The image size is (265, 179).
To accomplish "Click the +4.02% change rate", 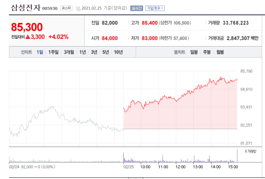I will [58, 37].
